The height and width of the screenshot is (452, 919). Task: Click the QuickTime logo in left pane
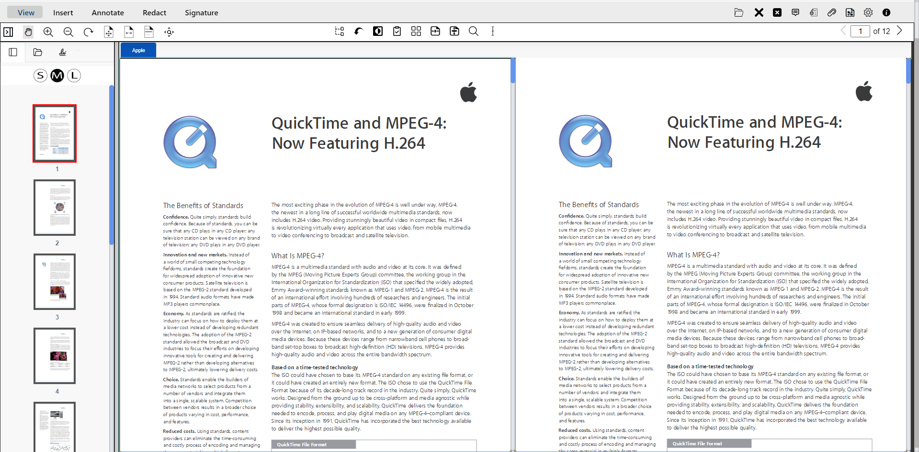pos(190,142)
